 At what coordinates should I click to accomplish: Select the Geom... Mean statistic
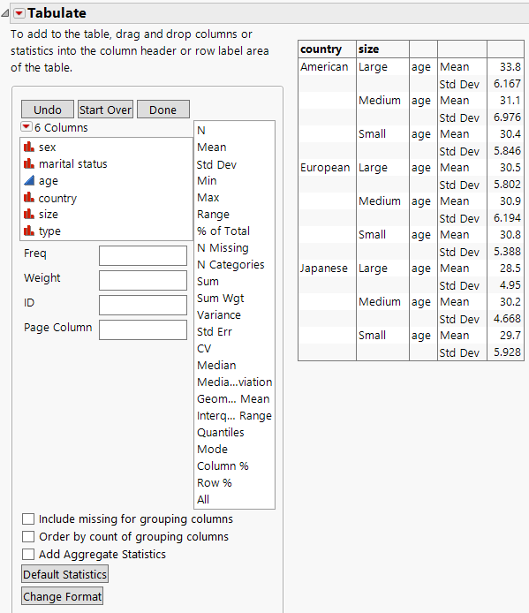[233, 398]
